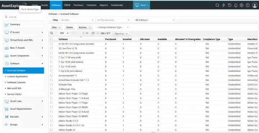
Task: Open the CMDB tab
Action: pos(67,5)
